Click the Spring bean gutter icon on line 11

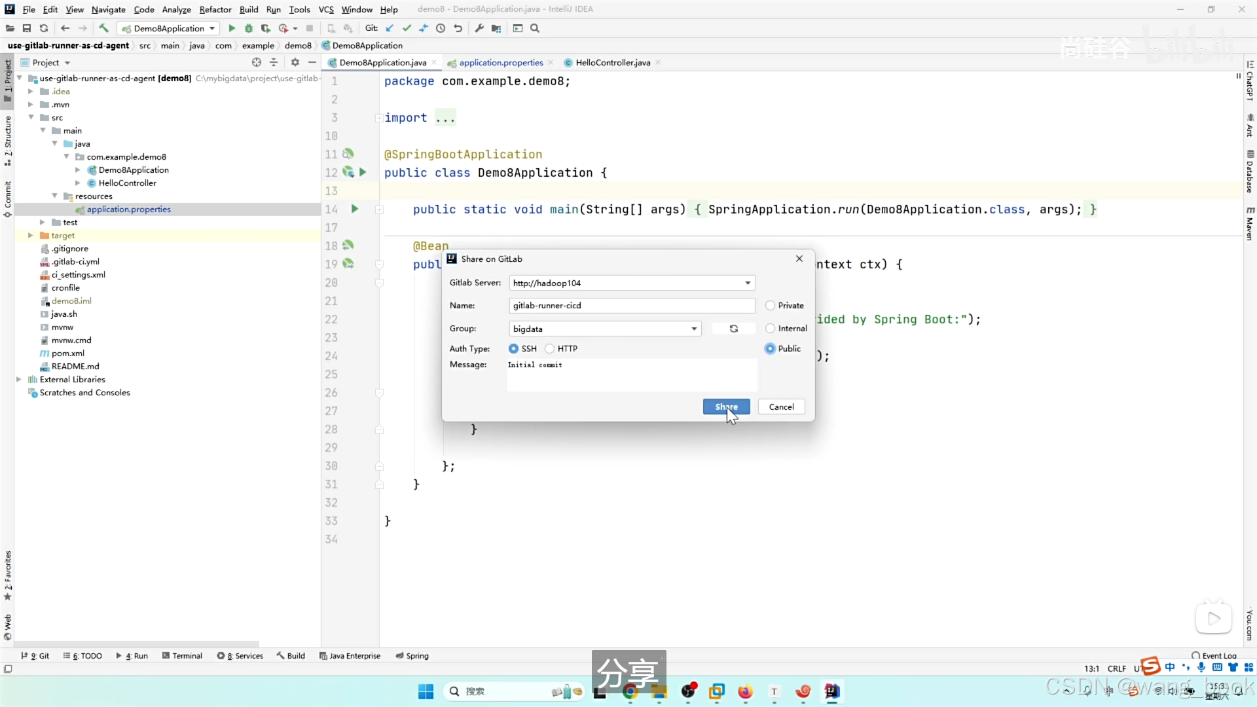pyautogui.click(x=348, y=154)
